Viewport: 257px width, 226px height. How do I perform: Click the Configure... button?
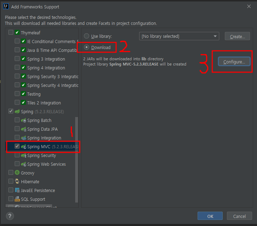(x=234, y=62)
